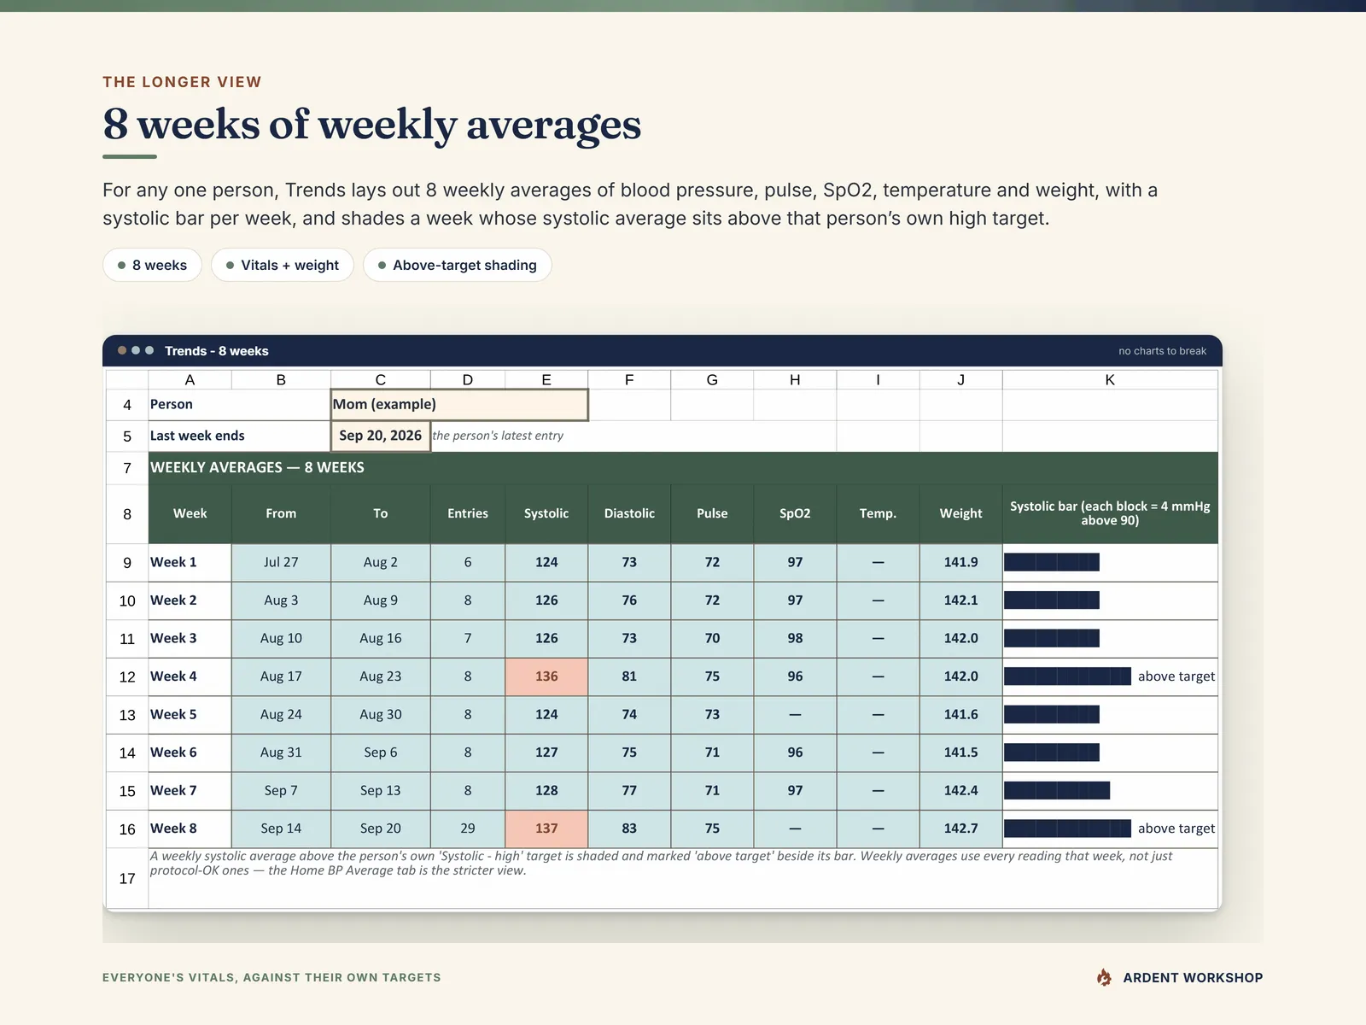This screenshot has height=1025, width=1366.
Task: Click the Week 8 'above target' label
Action: [x=1176, y=829]
